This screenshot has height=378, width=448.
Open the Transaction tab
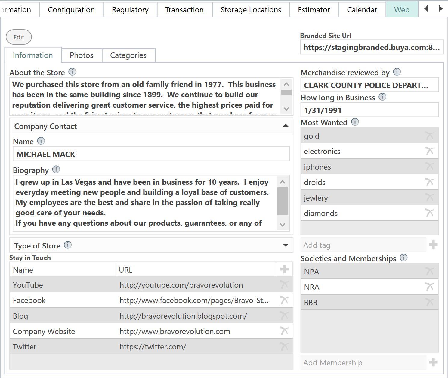click(x=184, y=10)
